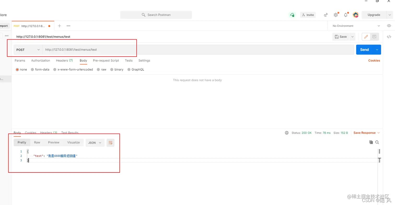Click the plus icon to add new tab
This screenshot has width=395, height=205.
[x=60, y=26]
